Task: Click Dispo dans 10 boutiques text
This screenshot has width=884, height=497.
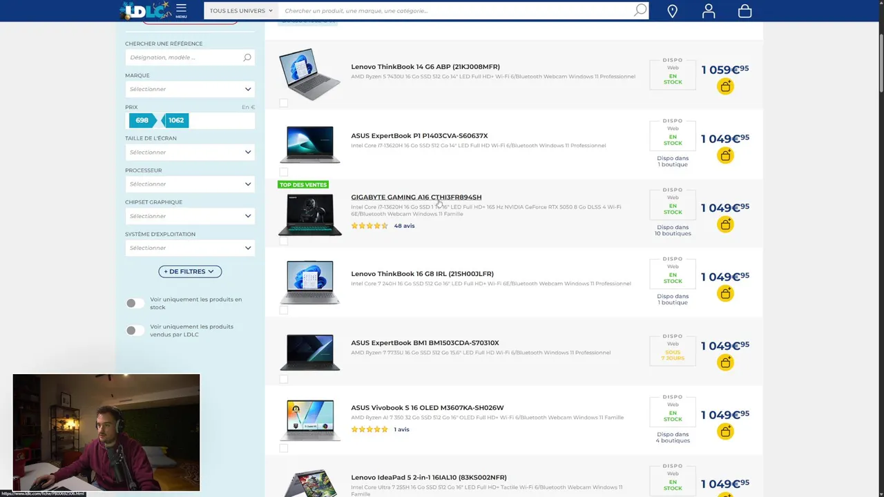Action: coord(673,231)
